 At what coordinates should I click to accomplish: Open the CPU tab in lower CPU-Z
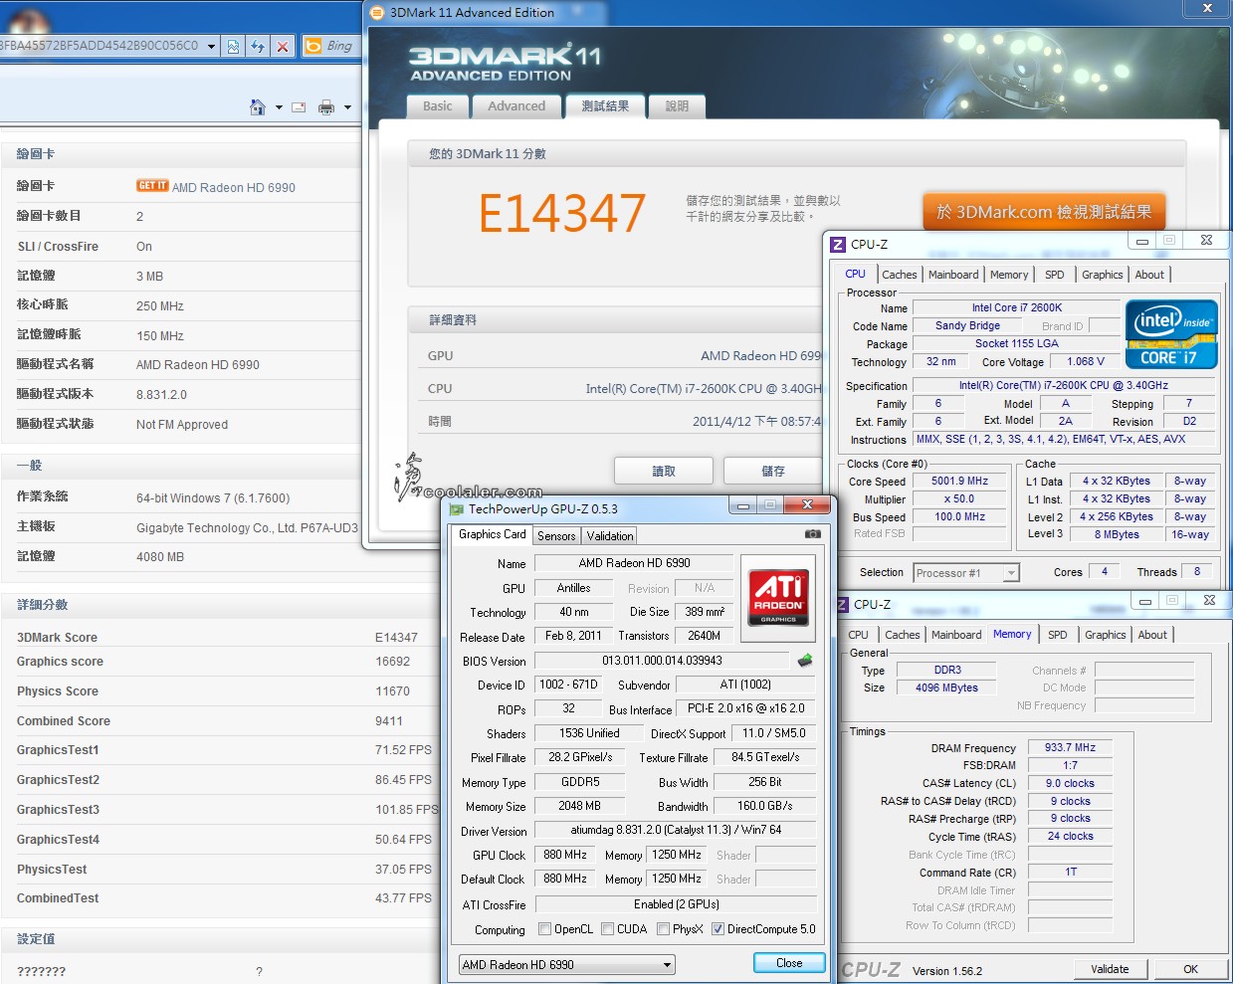tap(858, 635)
